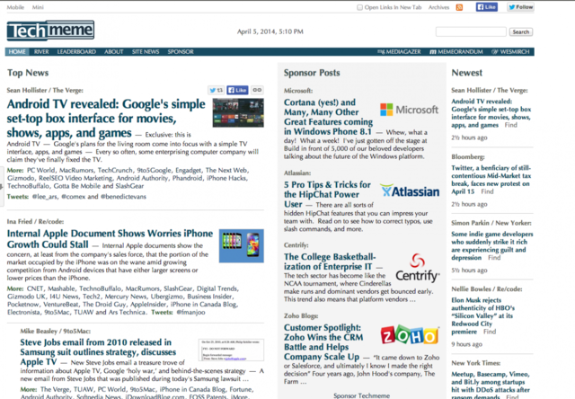Click Nellie Bowles / Re/code byline

(487, 289)
